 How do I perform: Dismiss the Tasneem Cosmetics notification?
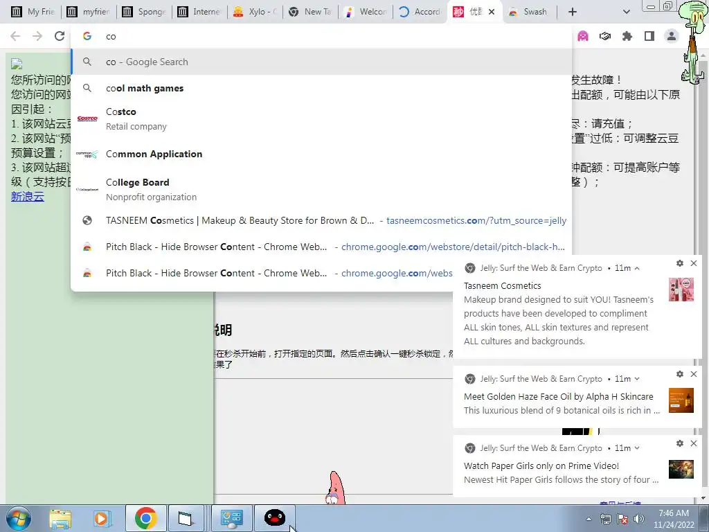pyautogui.click(x=694, y=263)
